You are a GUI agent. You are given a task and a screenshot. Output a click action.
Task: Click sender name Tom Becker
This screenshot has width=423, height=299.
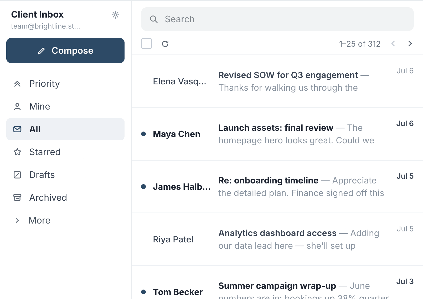[178, 292]
